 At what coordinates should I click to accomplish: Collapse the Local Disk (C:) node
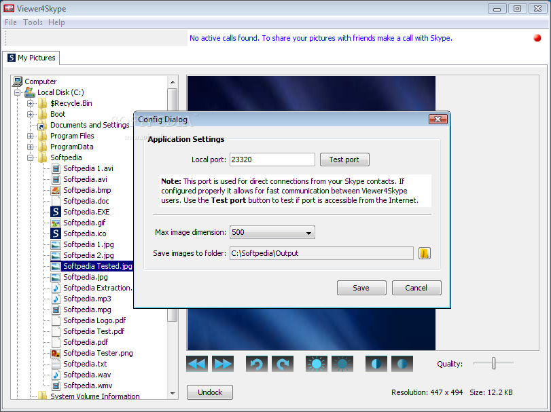pyautogui.click(x=17, y=92)
